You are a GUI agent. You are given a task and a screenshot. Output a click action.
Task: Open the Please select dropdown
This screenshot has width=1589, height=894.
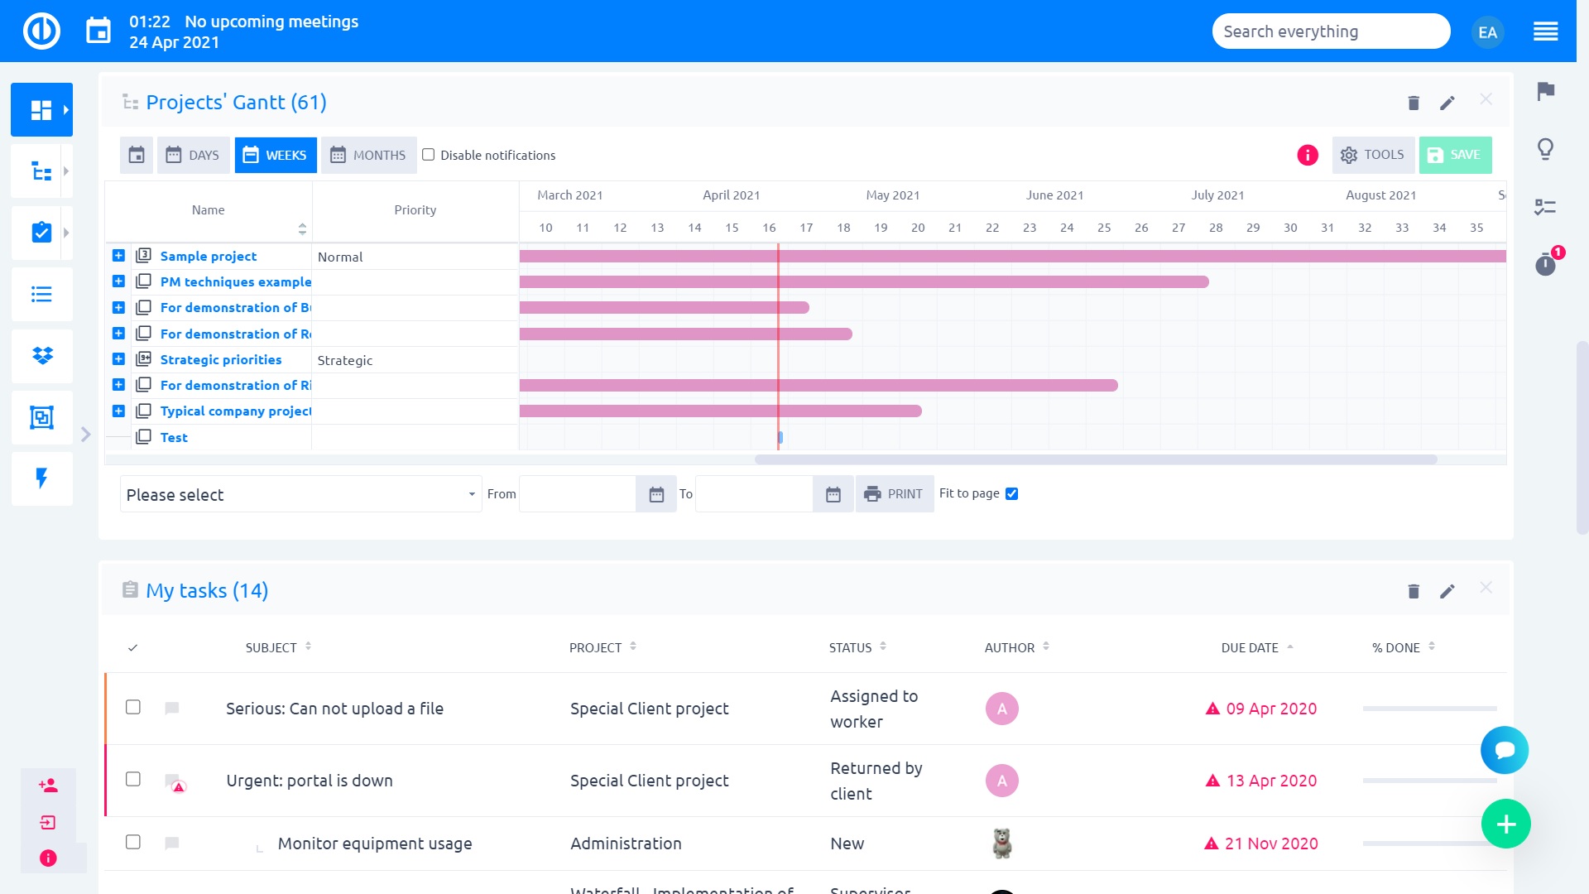(x=300, y=494)
